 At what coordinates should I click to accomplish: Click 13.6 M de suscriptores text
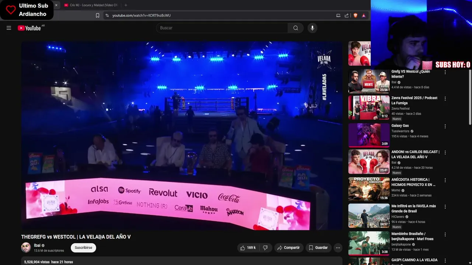click(x=49, y=251)
